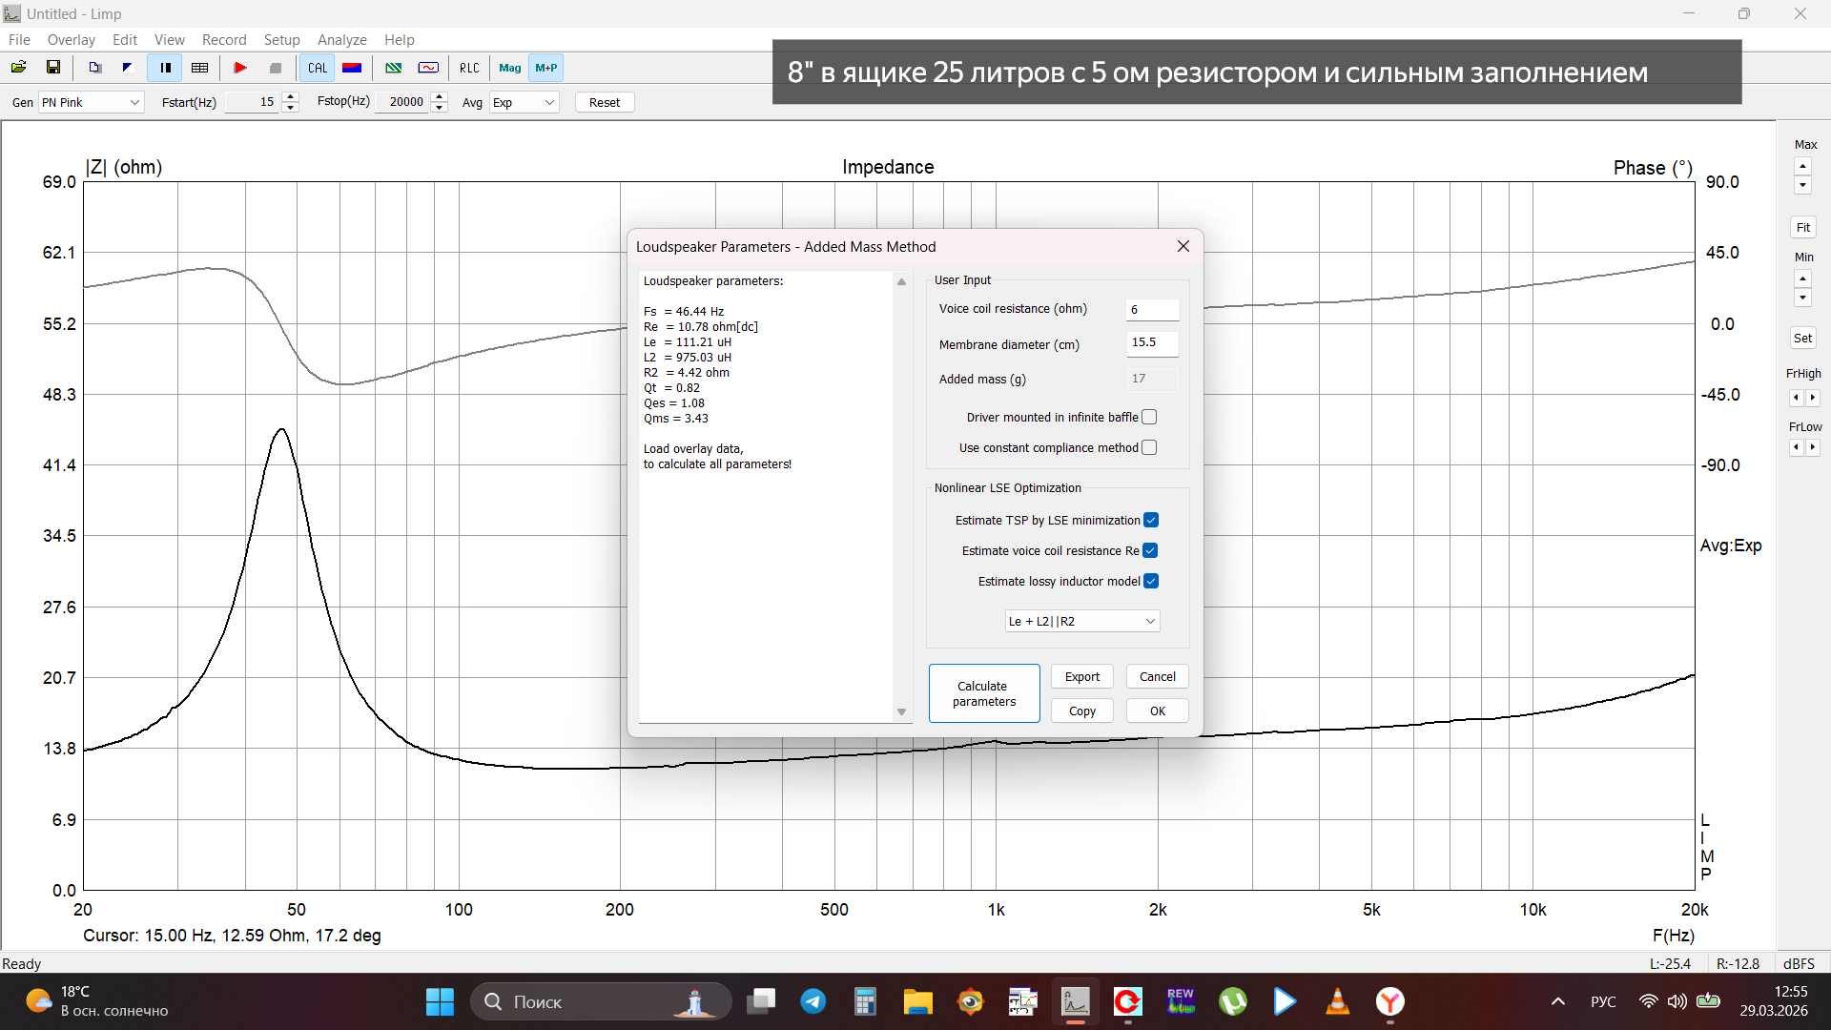
Task: Click the RLC toolbar icon
Action: pos(469,68)
